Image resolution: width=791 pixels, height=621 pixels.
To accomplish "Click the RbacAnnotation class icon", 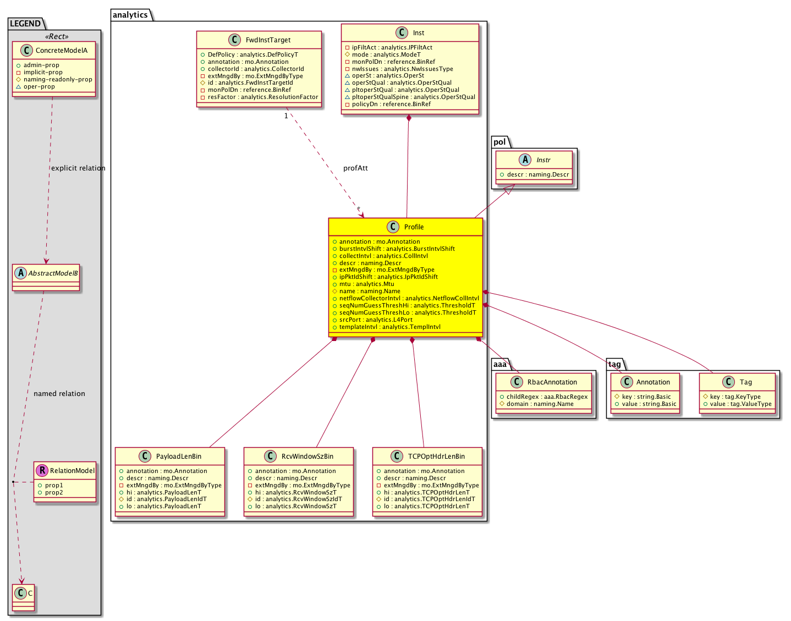I will point(516,382).
